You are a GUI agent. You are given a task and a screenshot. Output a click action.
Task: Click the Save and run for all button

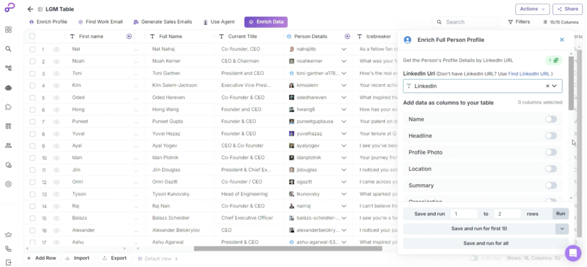pos(486,243)
